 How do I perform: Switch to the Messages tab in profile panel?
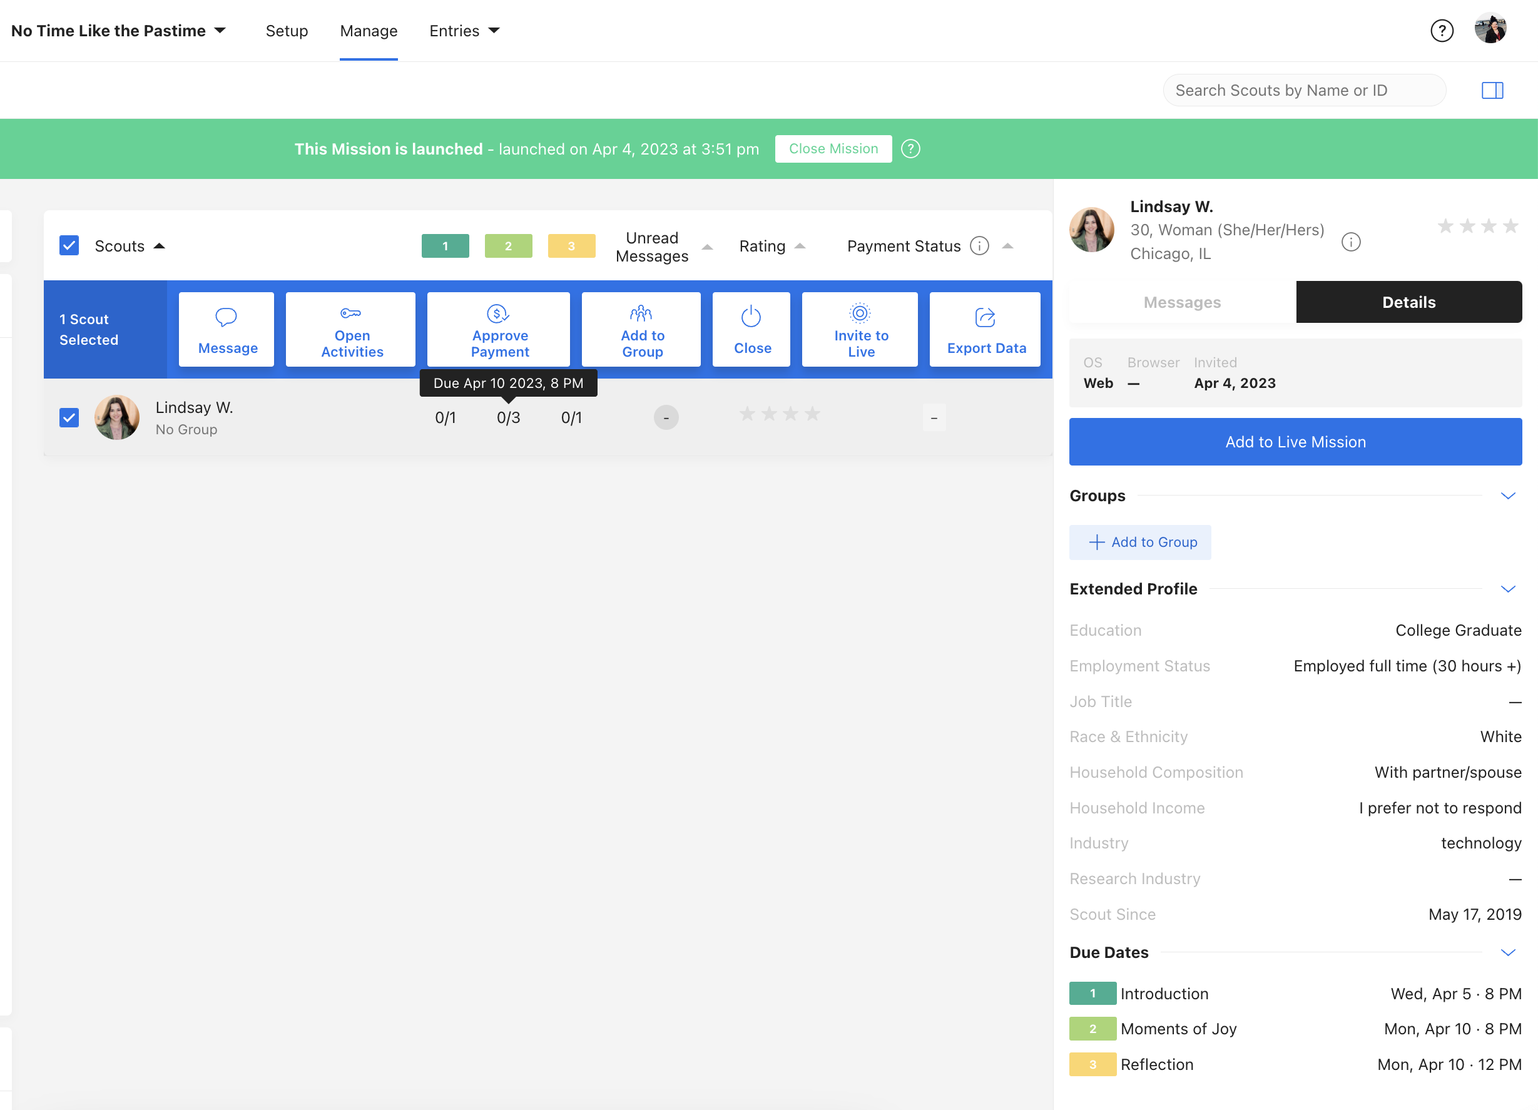(x=1182, y=302)
